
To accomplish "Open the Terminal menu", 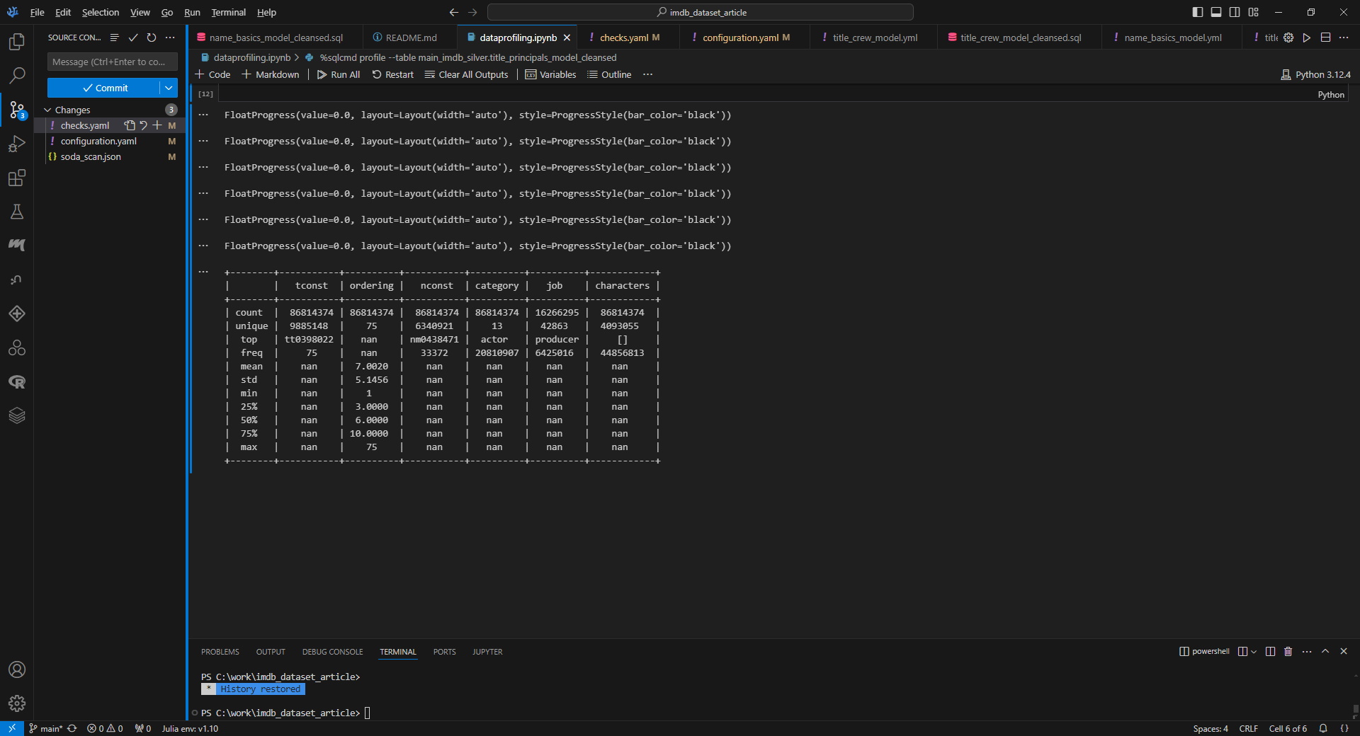I will 229,12.
